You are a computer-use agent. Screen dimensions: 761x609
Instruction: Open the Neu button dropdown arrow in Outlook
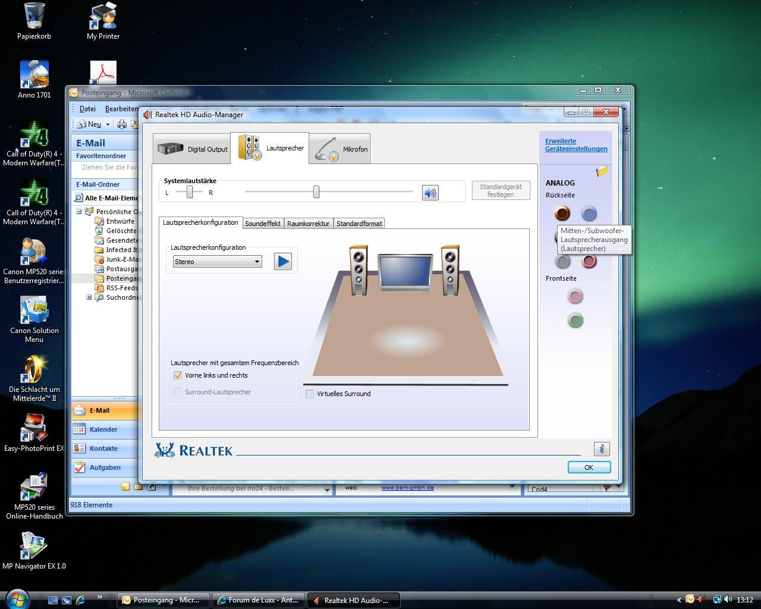tap(108, 124)
